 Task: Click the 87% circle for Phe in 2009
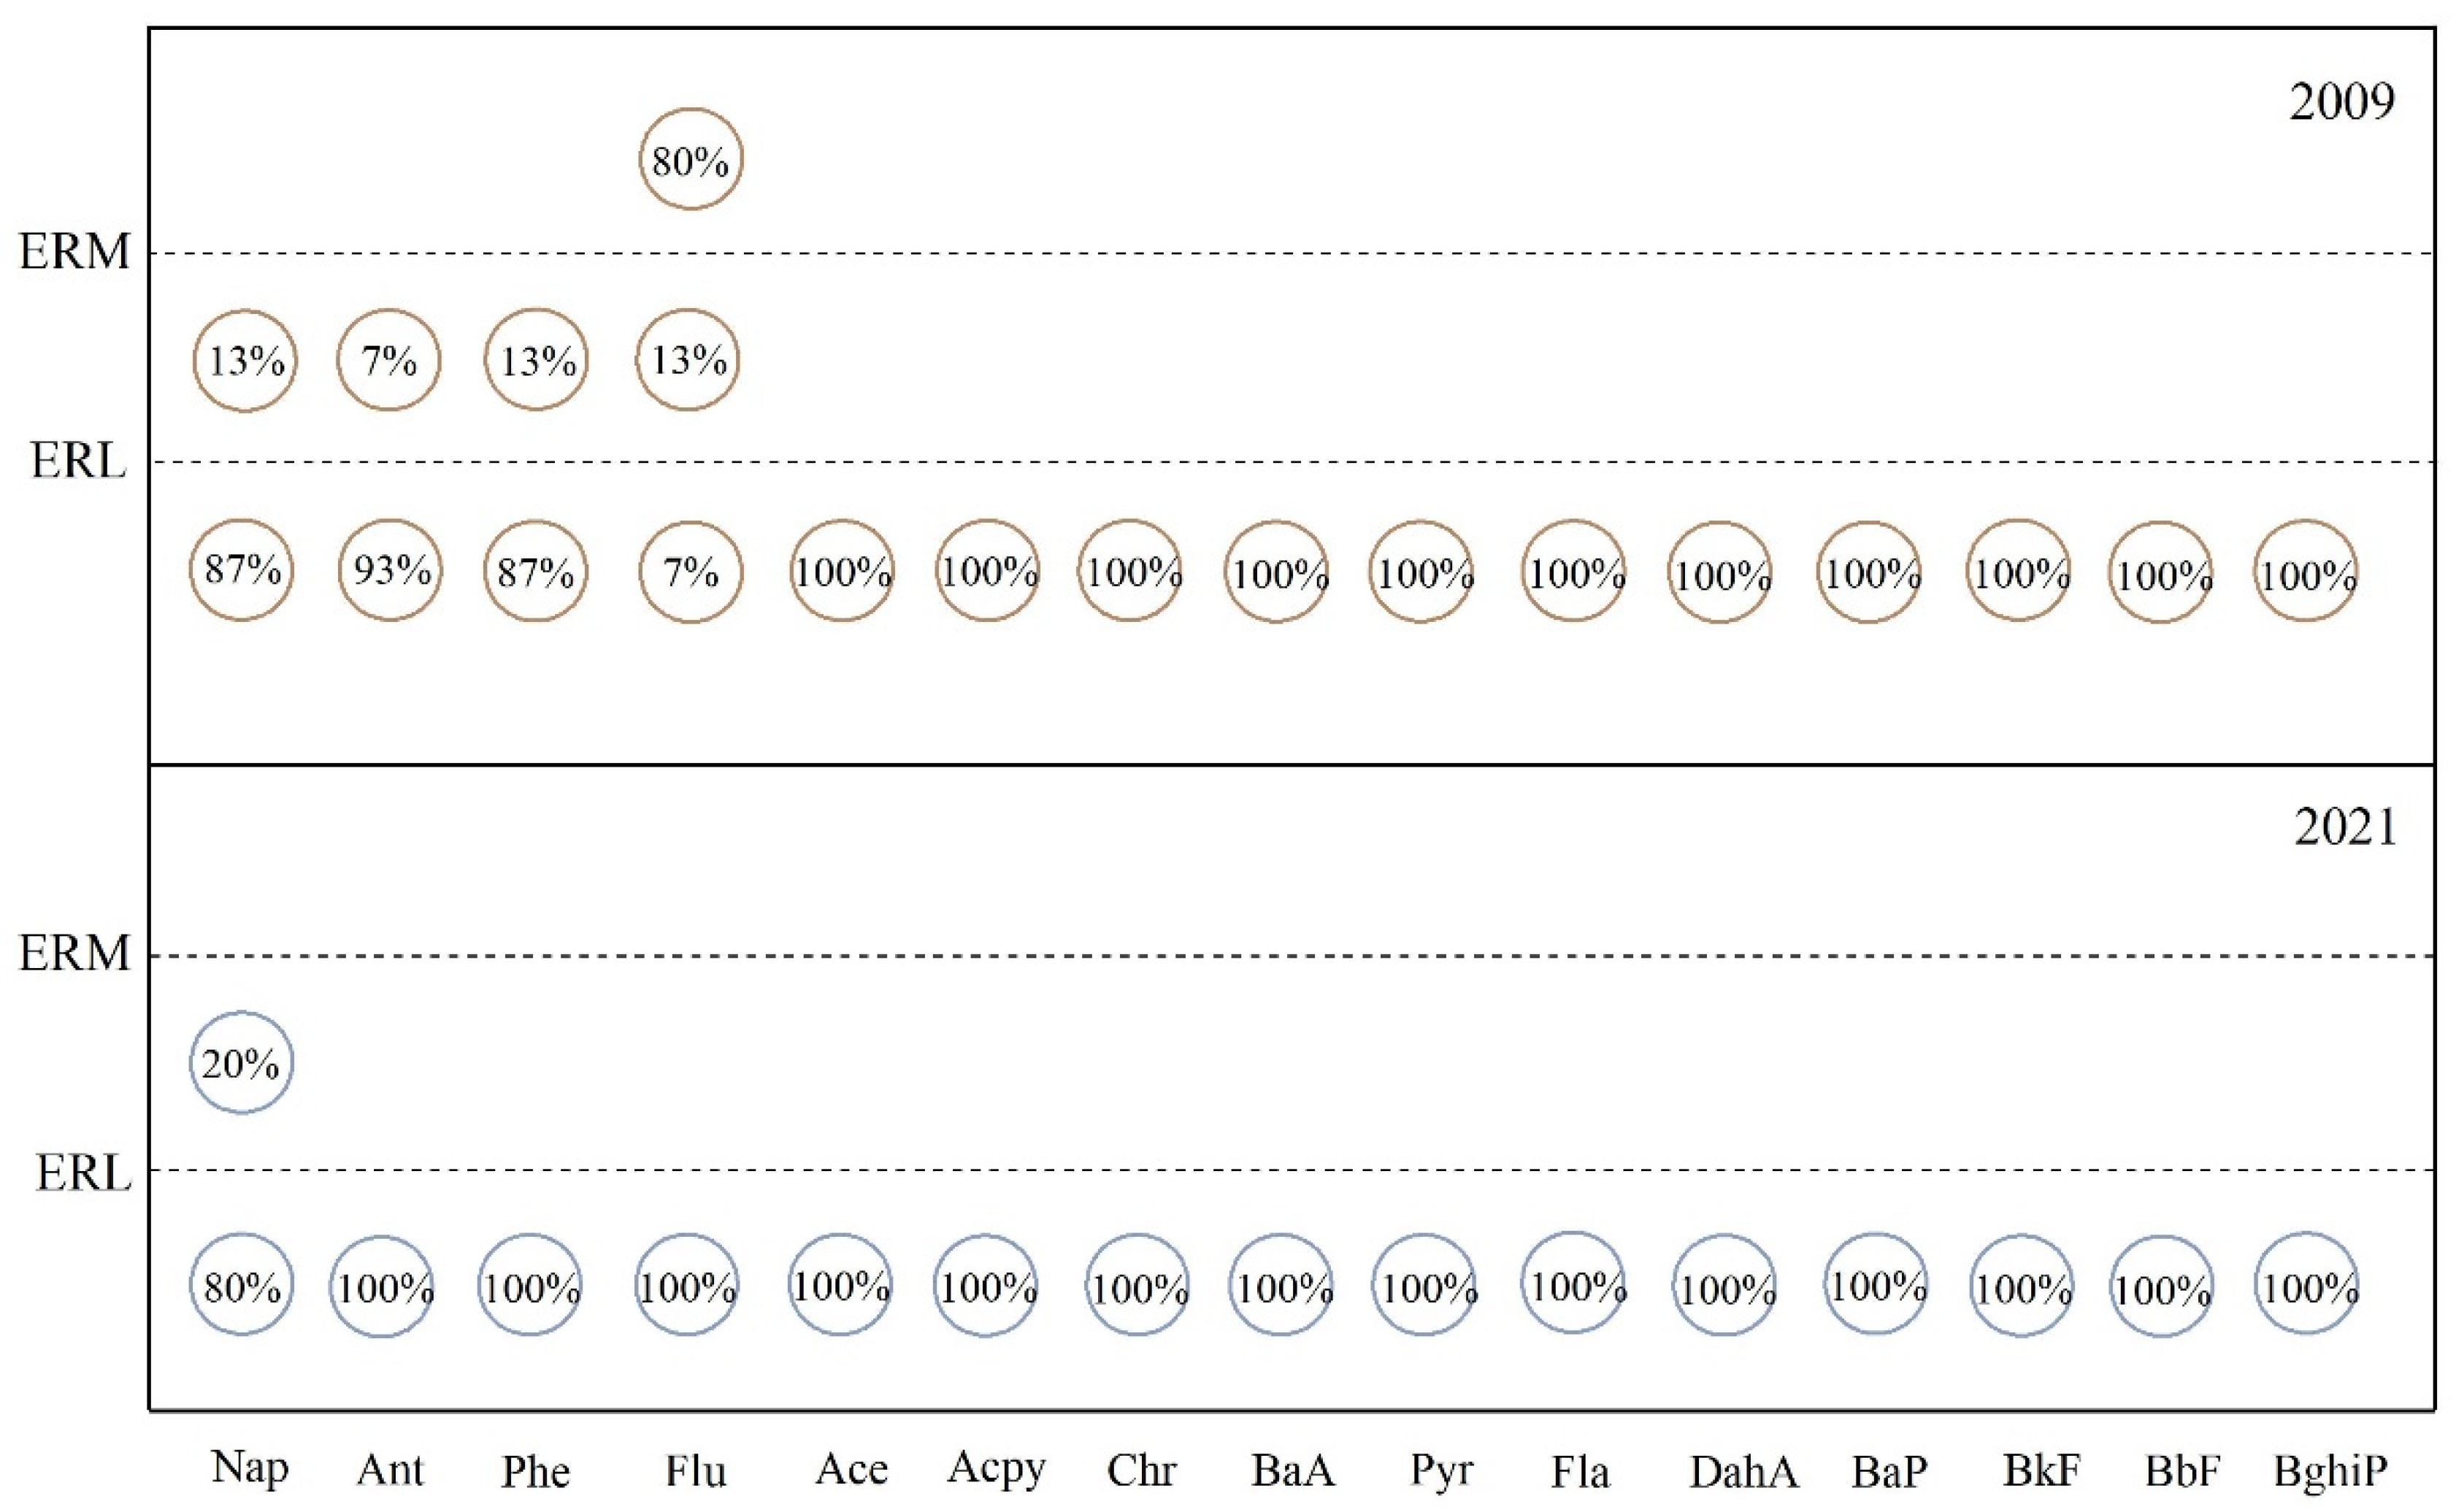pos(535,572)
